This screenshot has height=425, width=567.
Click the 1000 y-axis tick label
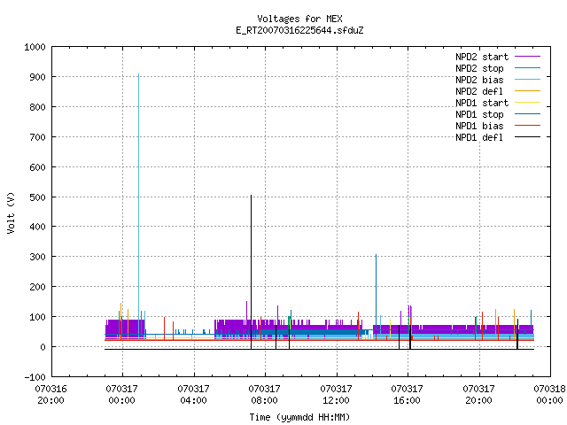click(x=35, y=47)
